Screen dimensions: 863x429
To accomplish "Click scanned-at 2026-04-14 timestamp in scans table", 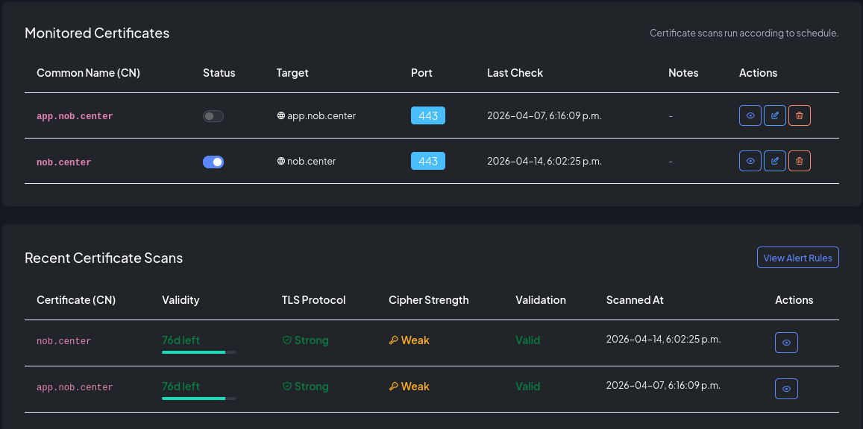I will coord(663,340).
